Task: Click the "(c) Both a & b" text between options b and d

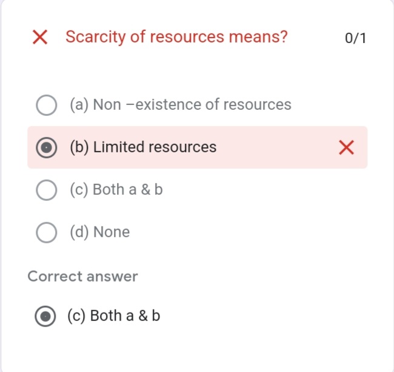Action: click(116, 190)
